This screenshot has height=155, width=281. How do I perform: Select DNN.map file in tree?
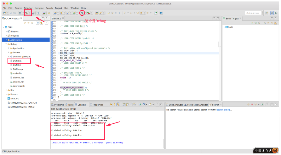16,69
